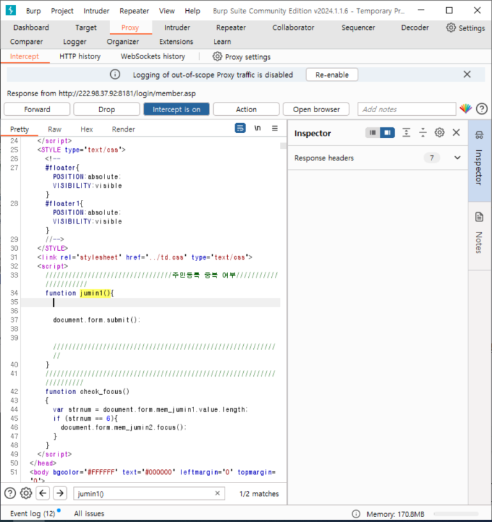492x522 pixels.
Task: Toggle line wrap icon in editor toolbar
Action: point(240,128)
